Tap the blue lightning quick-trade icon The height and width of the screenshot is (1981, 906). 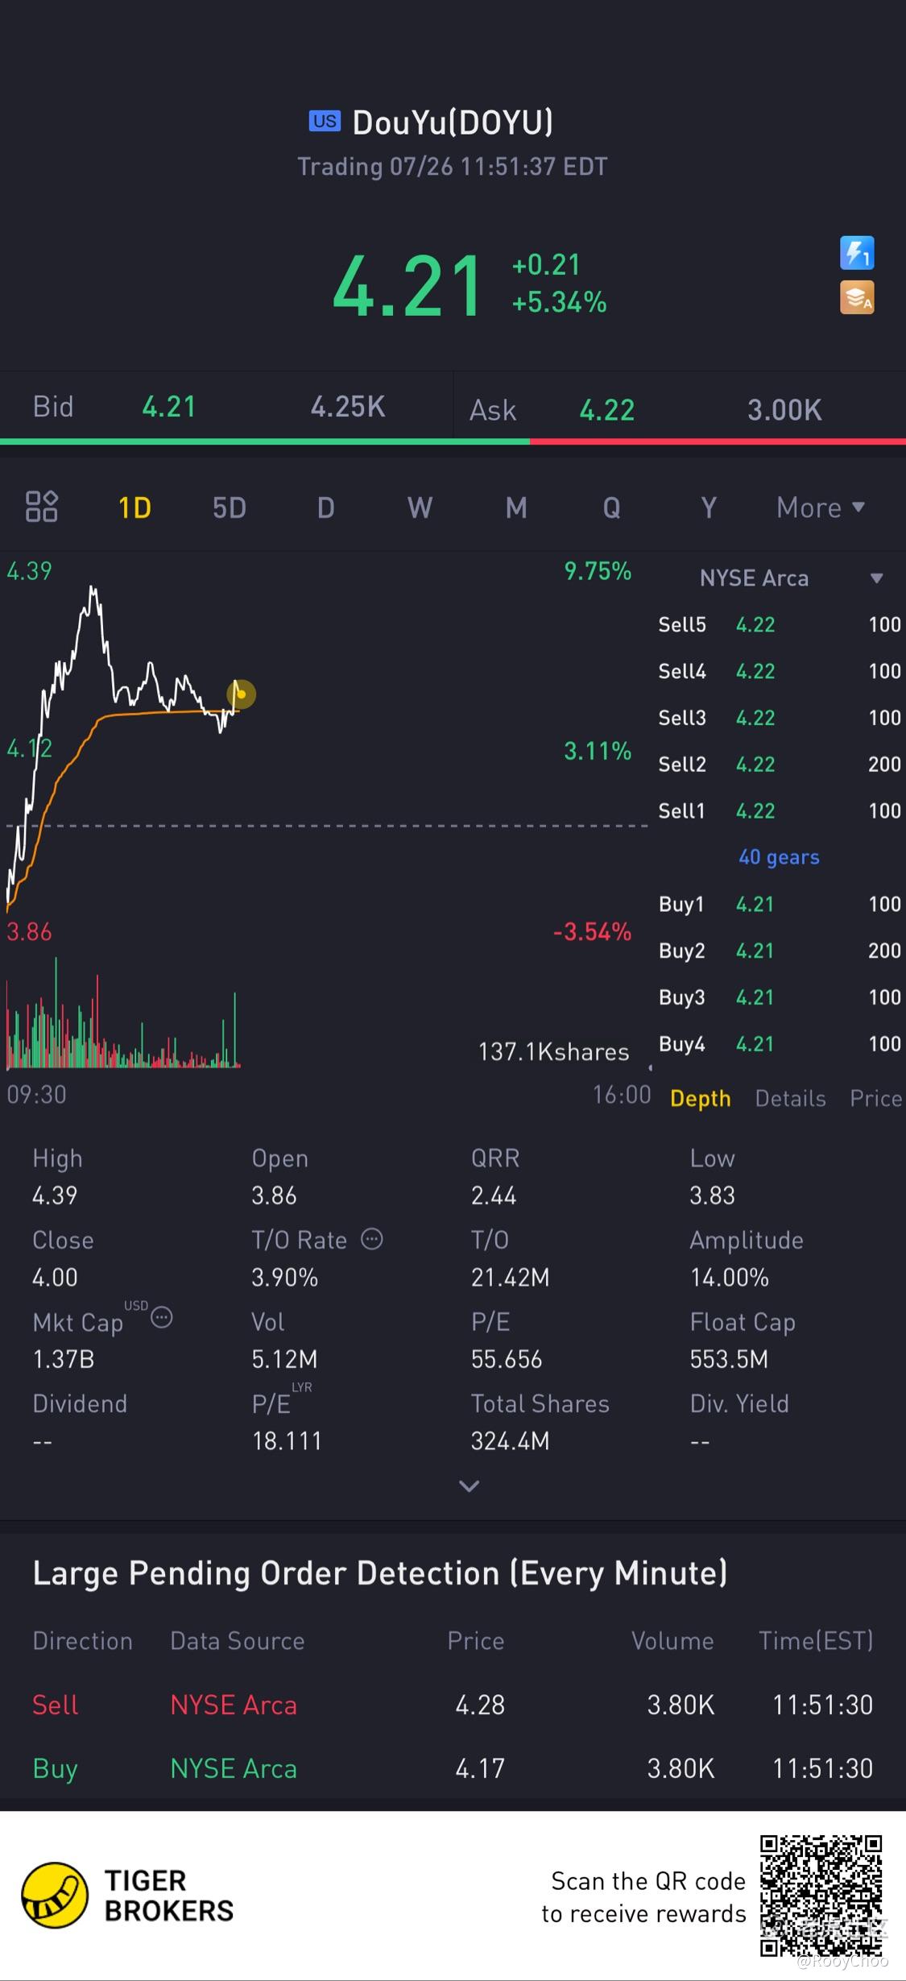[x=857, y=253]
